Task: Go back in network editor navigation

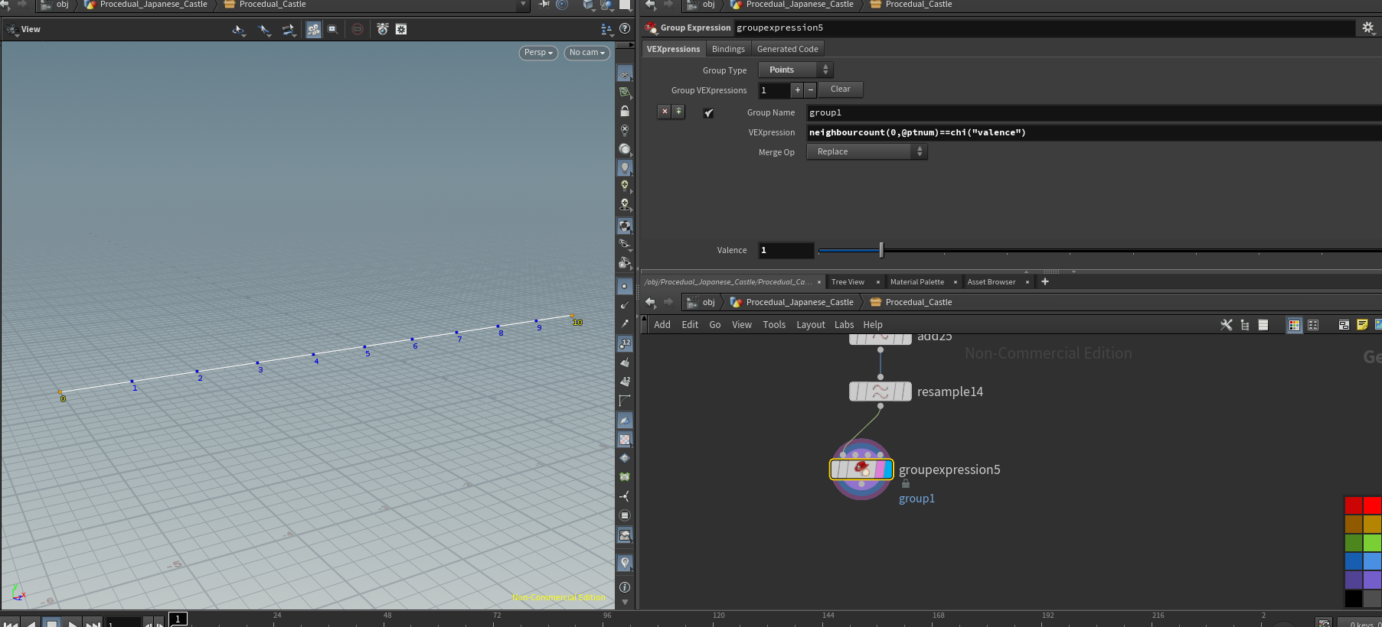Action: pos(650,302)
